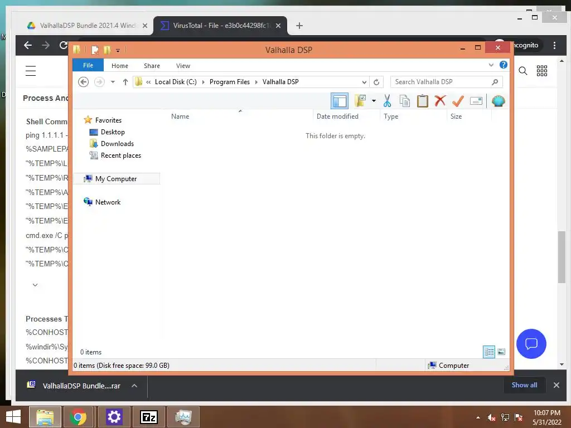This screenshot has height=428, width=571.
Task: Open the dropdown arrow beside new folder
Action: click(x=374, y=101)
